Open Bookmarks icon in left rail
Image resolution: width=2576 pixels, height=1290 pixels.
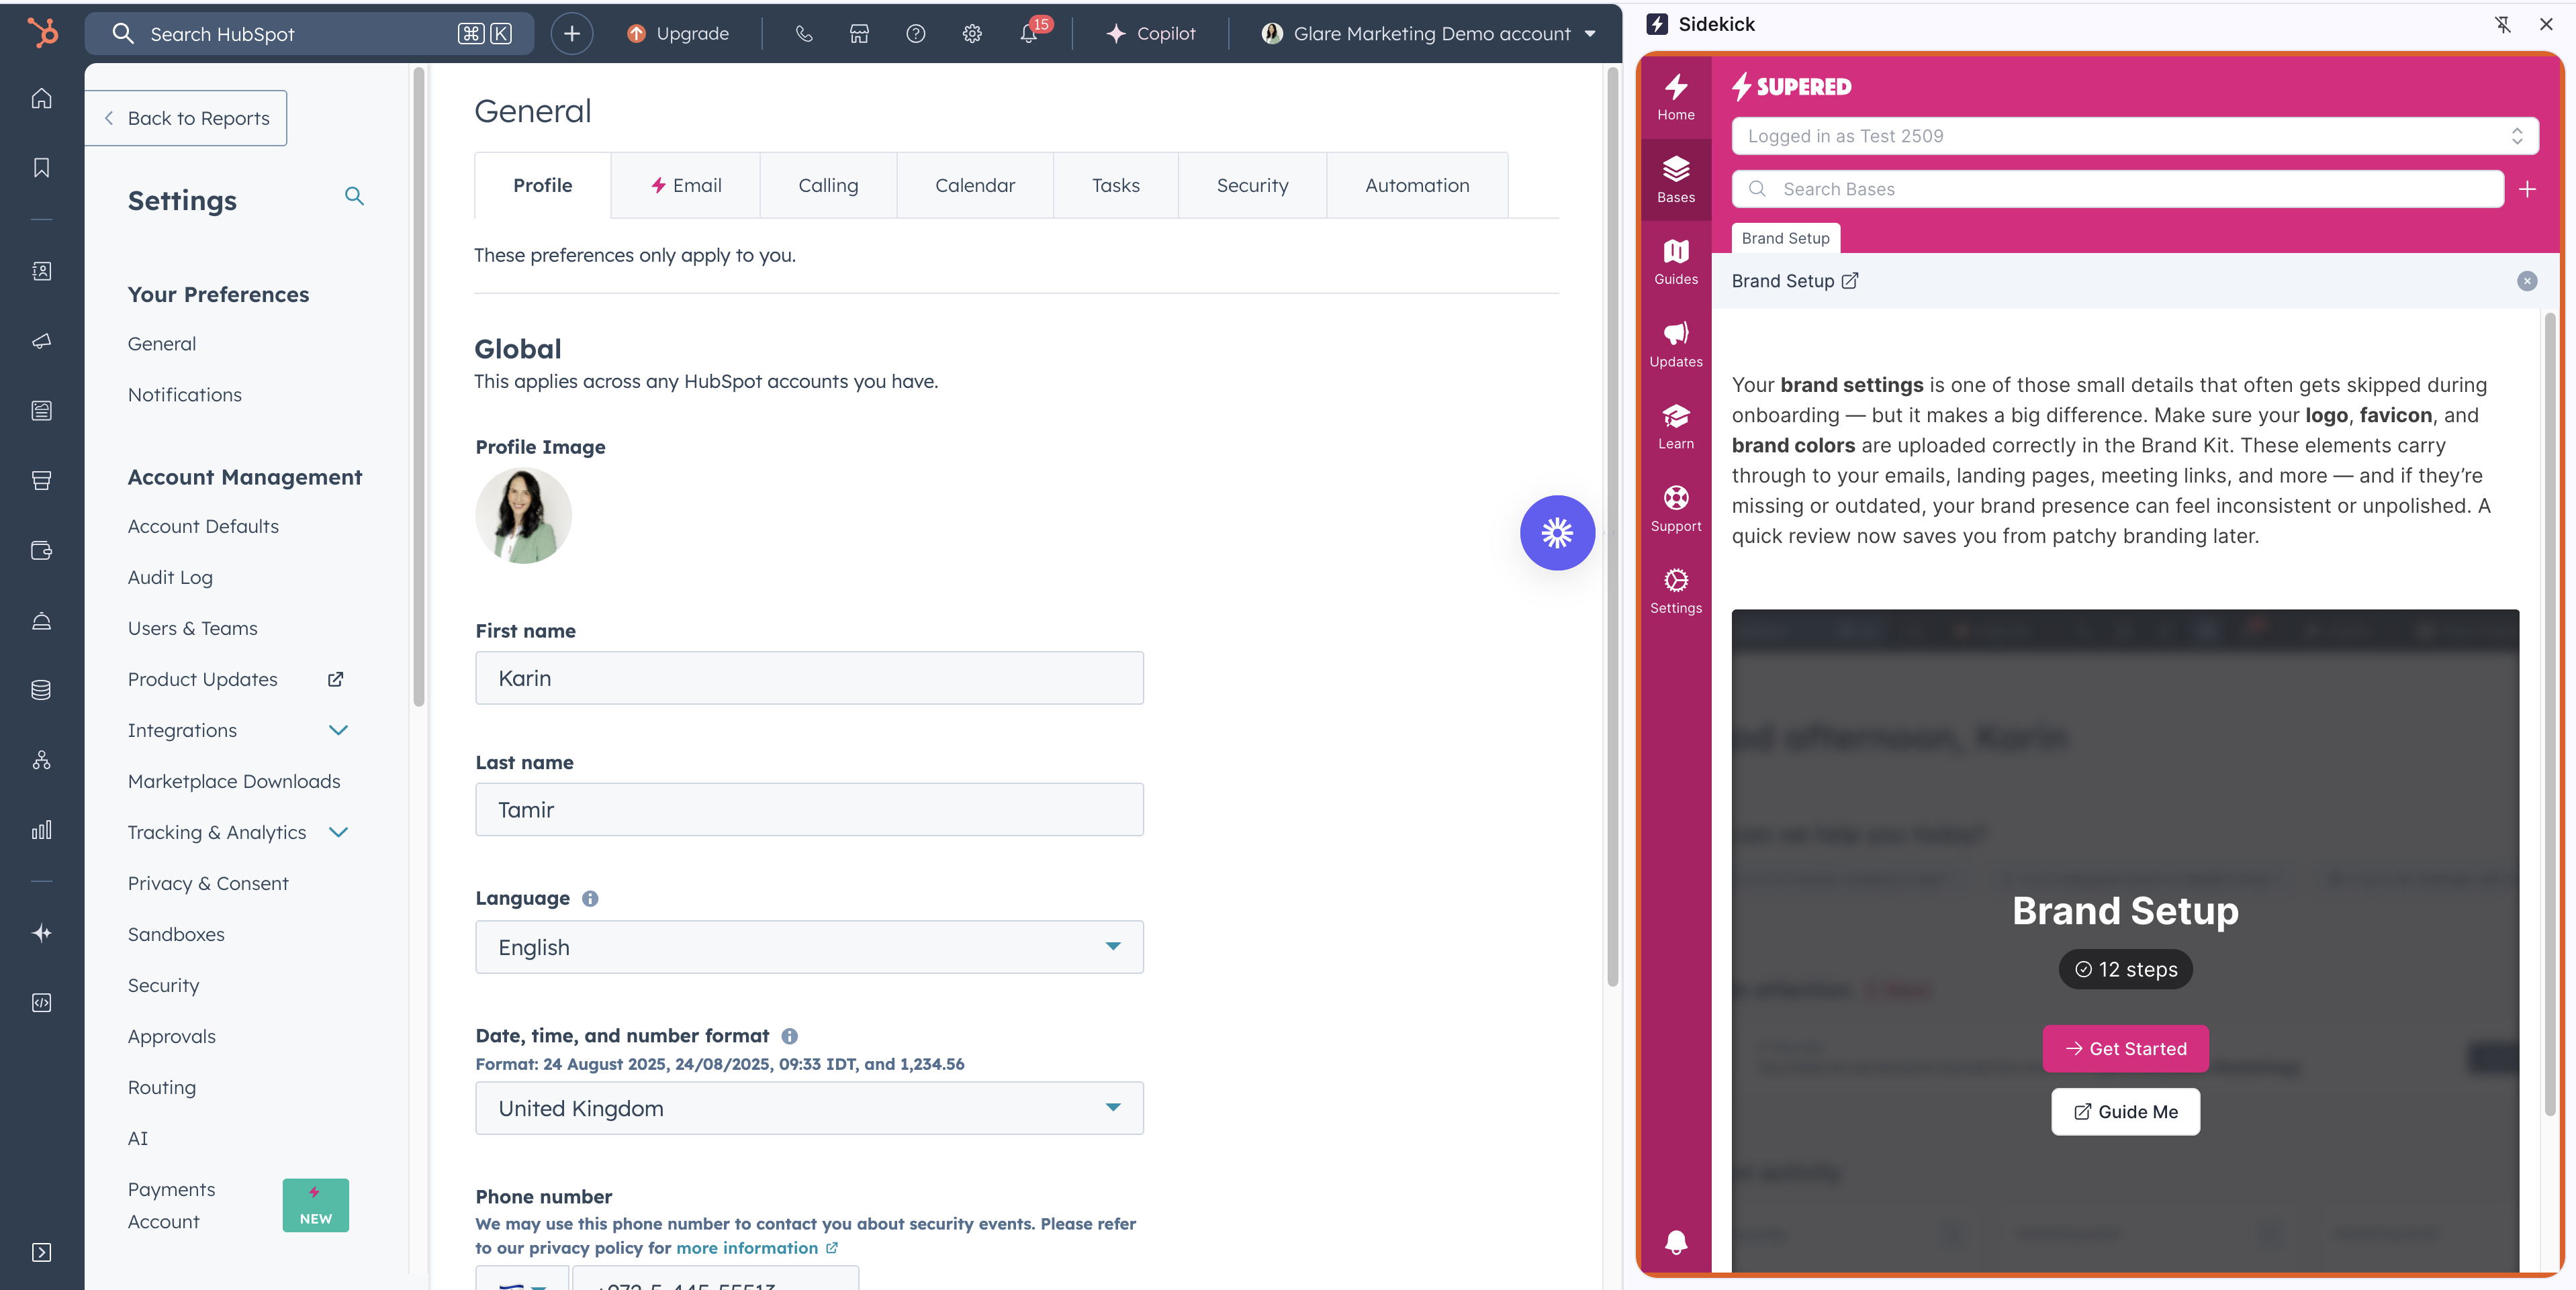[x=41, y=168]
